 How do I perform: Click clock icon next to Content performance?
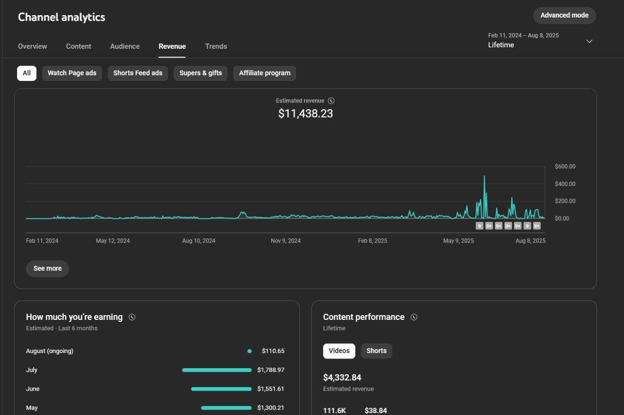coord(414,317)
